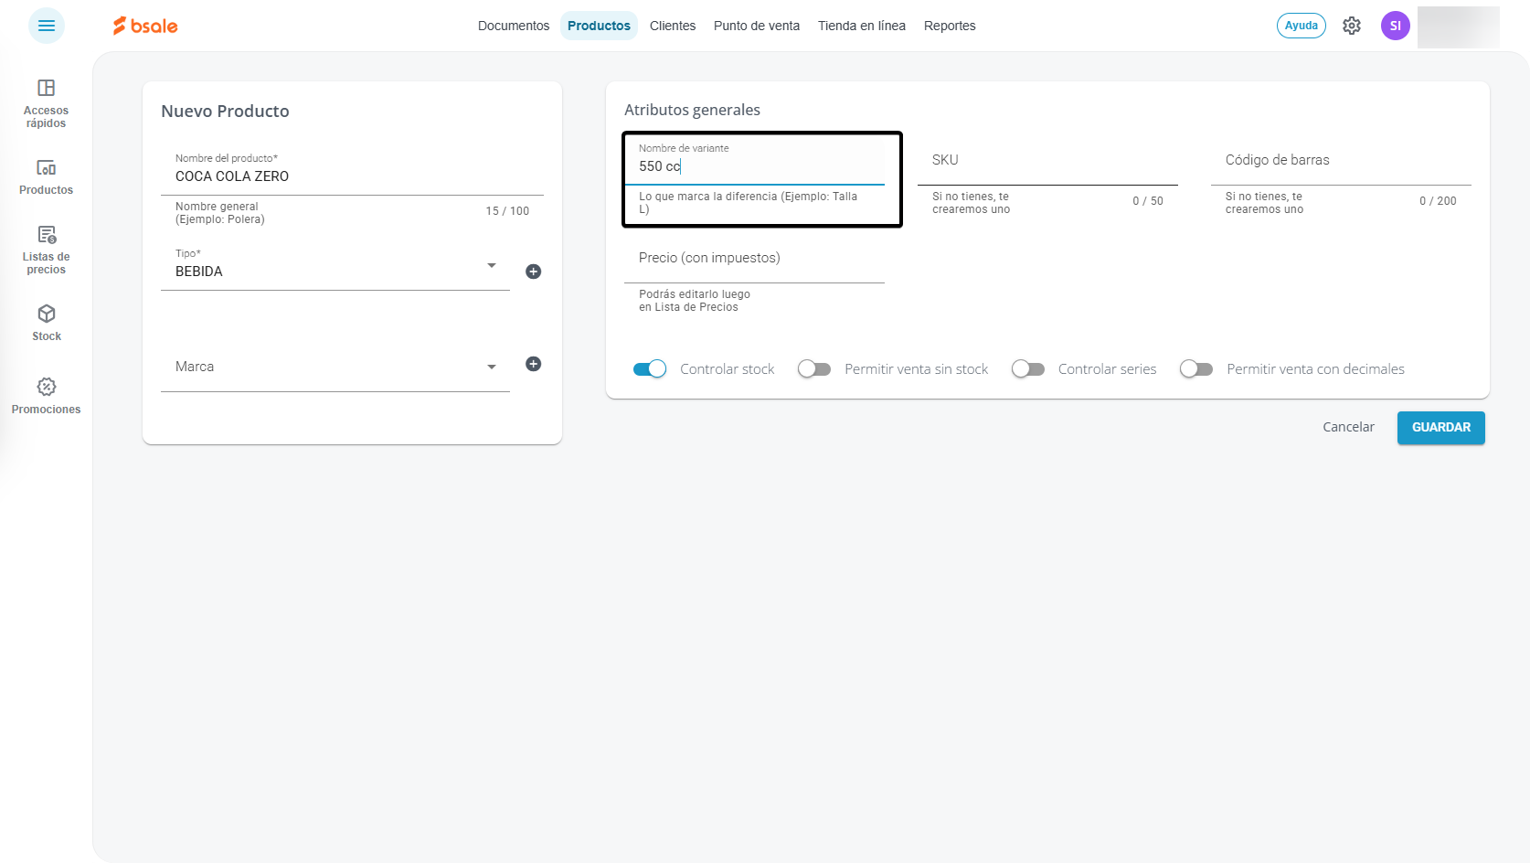Viewport: 1530px width, 863px height.
Task: Open Listas de precios sidebar item
Action: pyautogui.click(x=46, y=250)
